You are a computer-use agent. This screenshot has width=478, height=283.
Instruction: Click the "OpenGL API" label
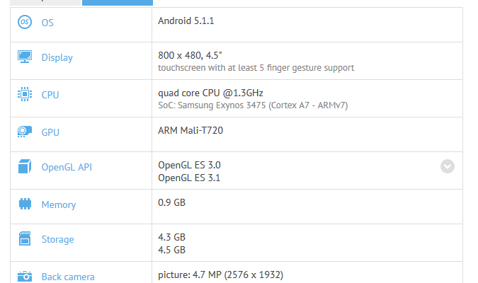pos(67,168)
